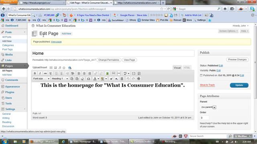This screenshot has width=257, height=144.
Task: Undo the last edit in the editor
Action: [x=128, y=79]
